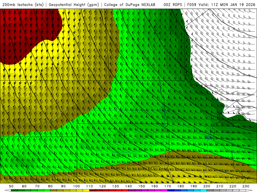The image size is (257, 192).
Task: Select the 190 label on the colorbar
Action: click(194, 186)
